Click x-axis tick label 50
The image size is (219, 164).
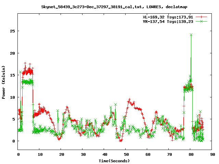tap(126, 154)
